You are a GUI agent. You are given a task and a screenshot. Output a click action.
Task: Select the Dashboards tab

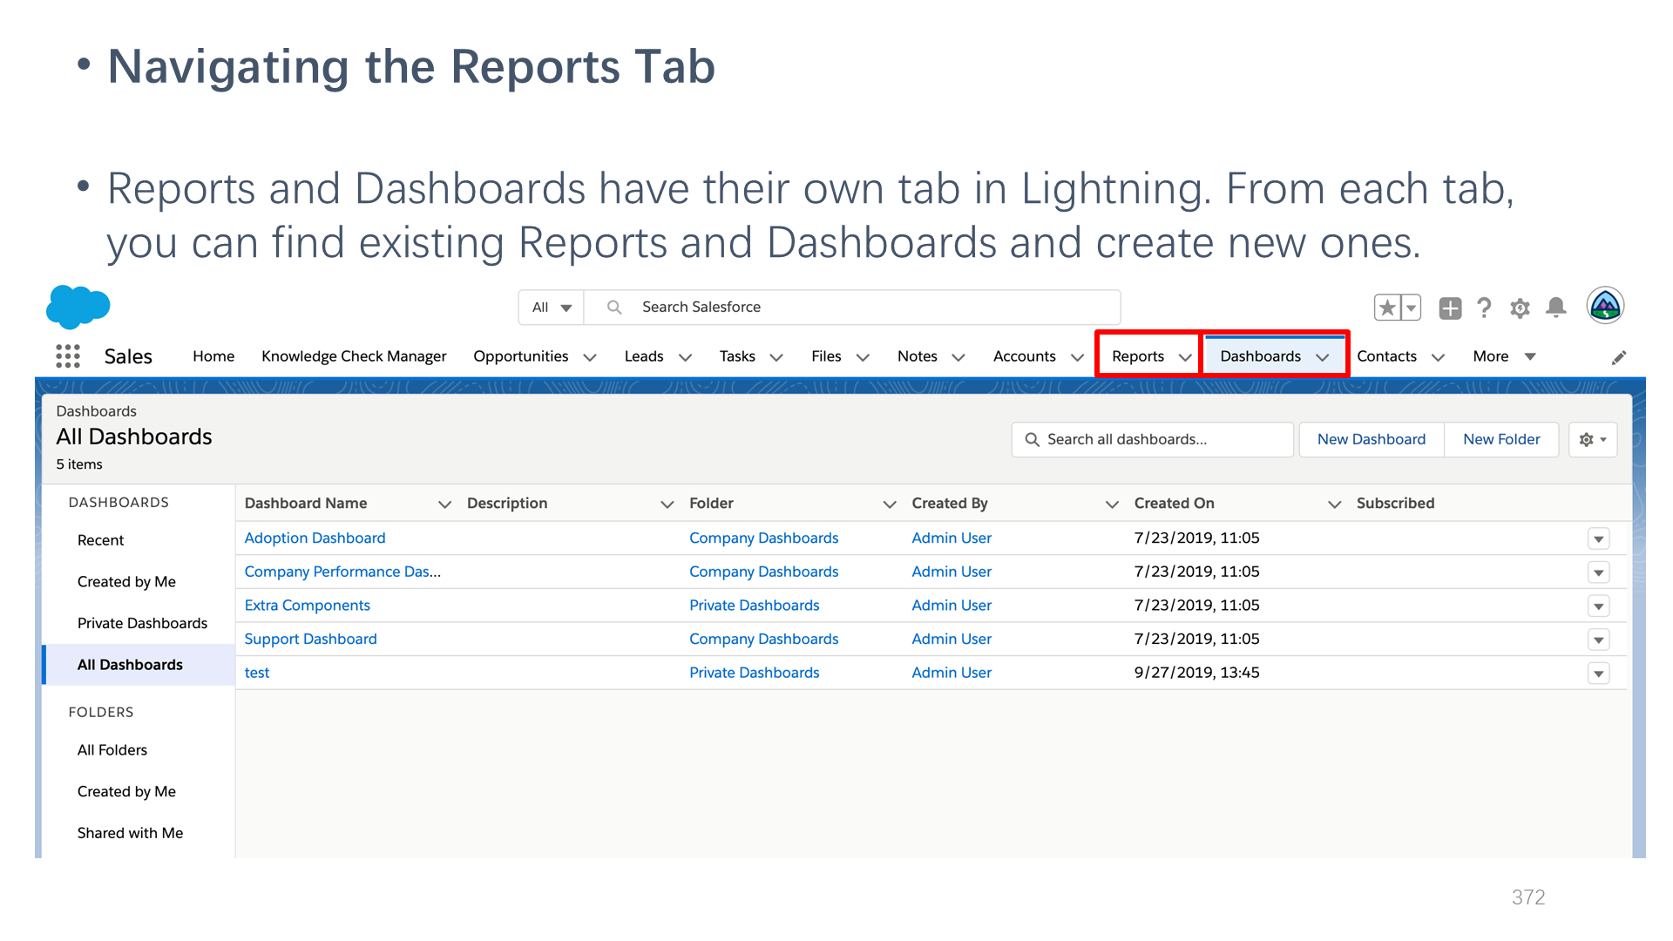pos(1261,356)
